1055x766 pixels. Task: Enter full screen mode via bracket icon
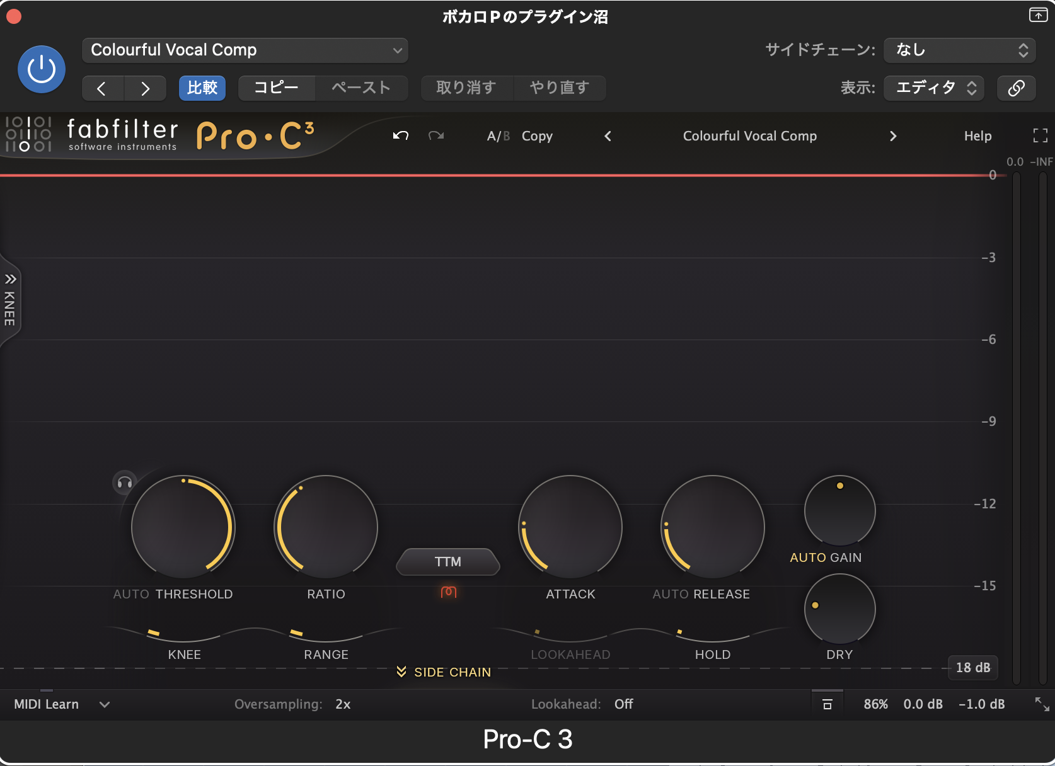point(1041,135)
